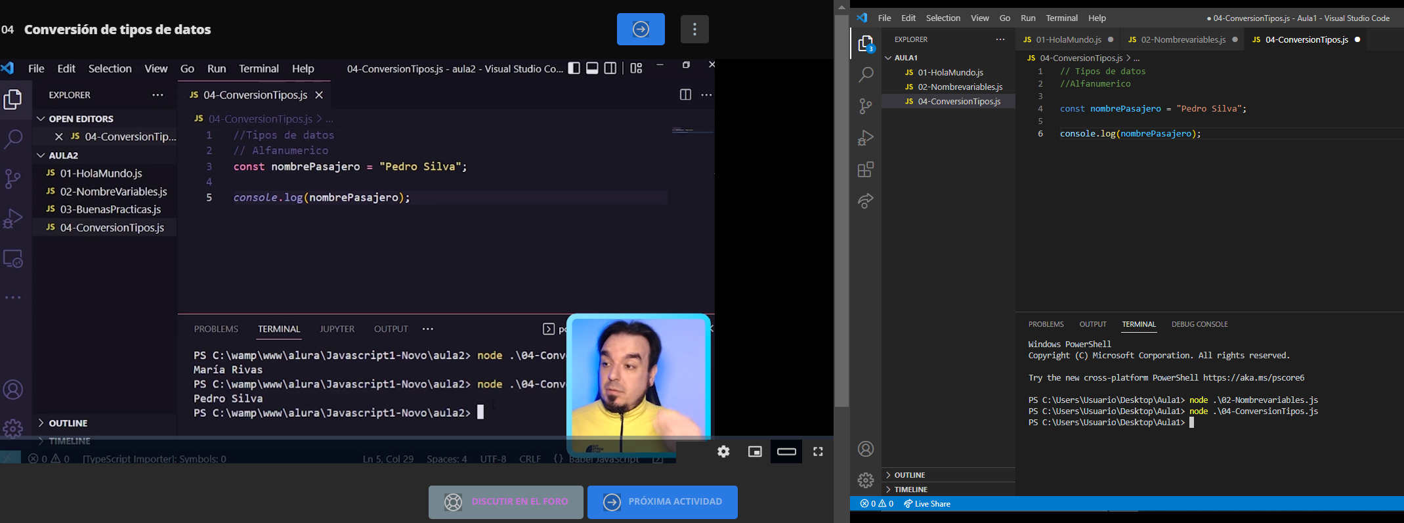
Task: Close the 01-HolaMundo.js tab via its unsaved dot
Action: tap(1111, 39)
